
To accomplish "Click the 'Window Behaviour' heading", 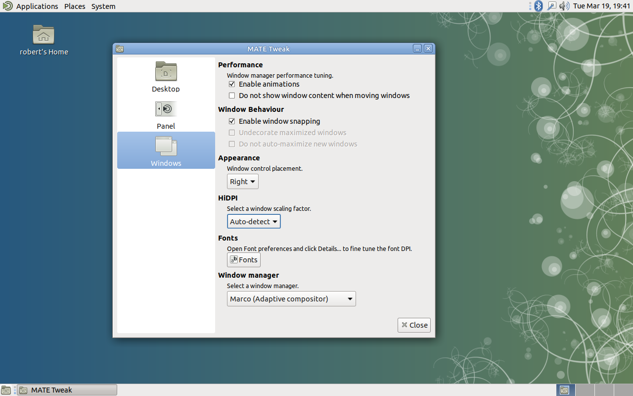I will (x=251, y=109).
